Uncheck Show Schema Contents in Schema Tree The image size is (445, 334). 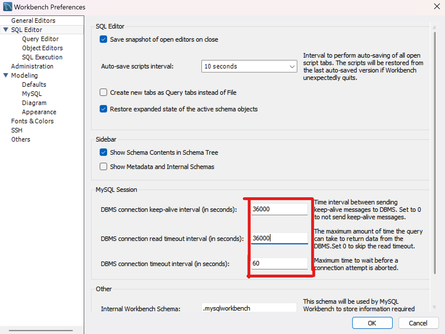point(103,152)
